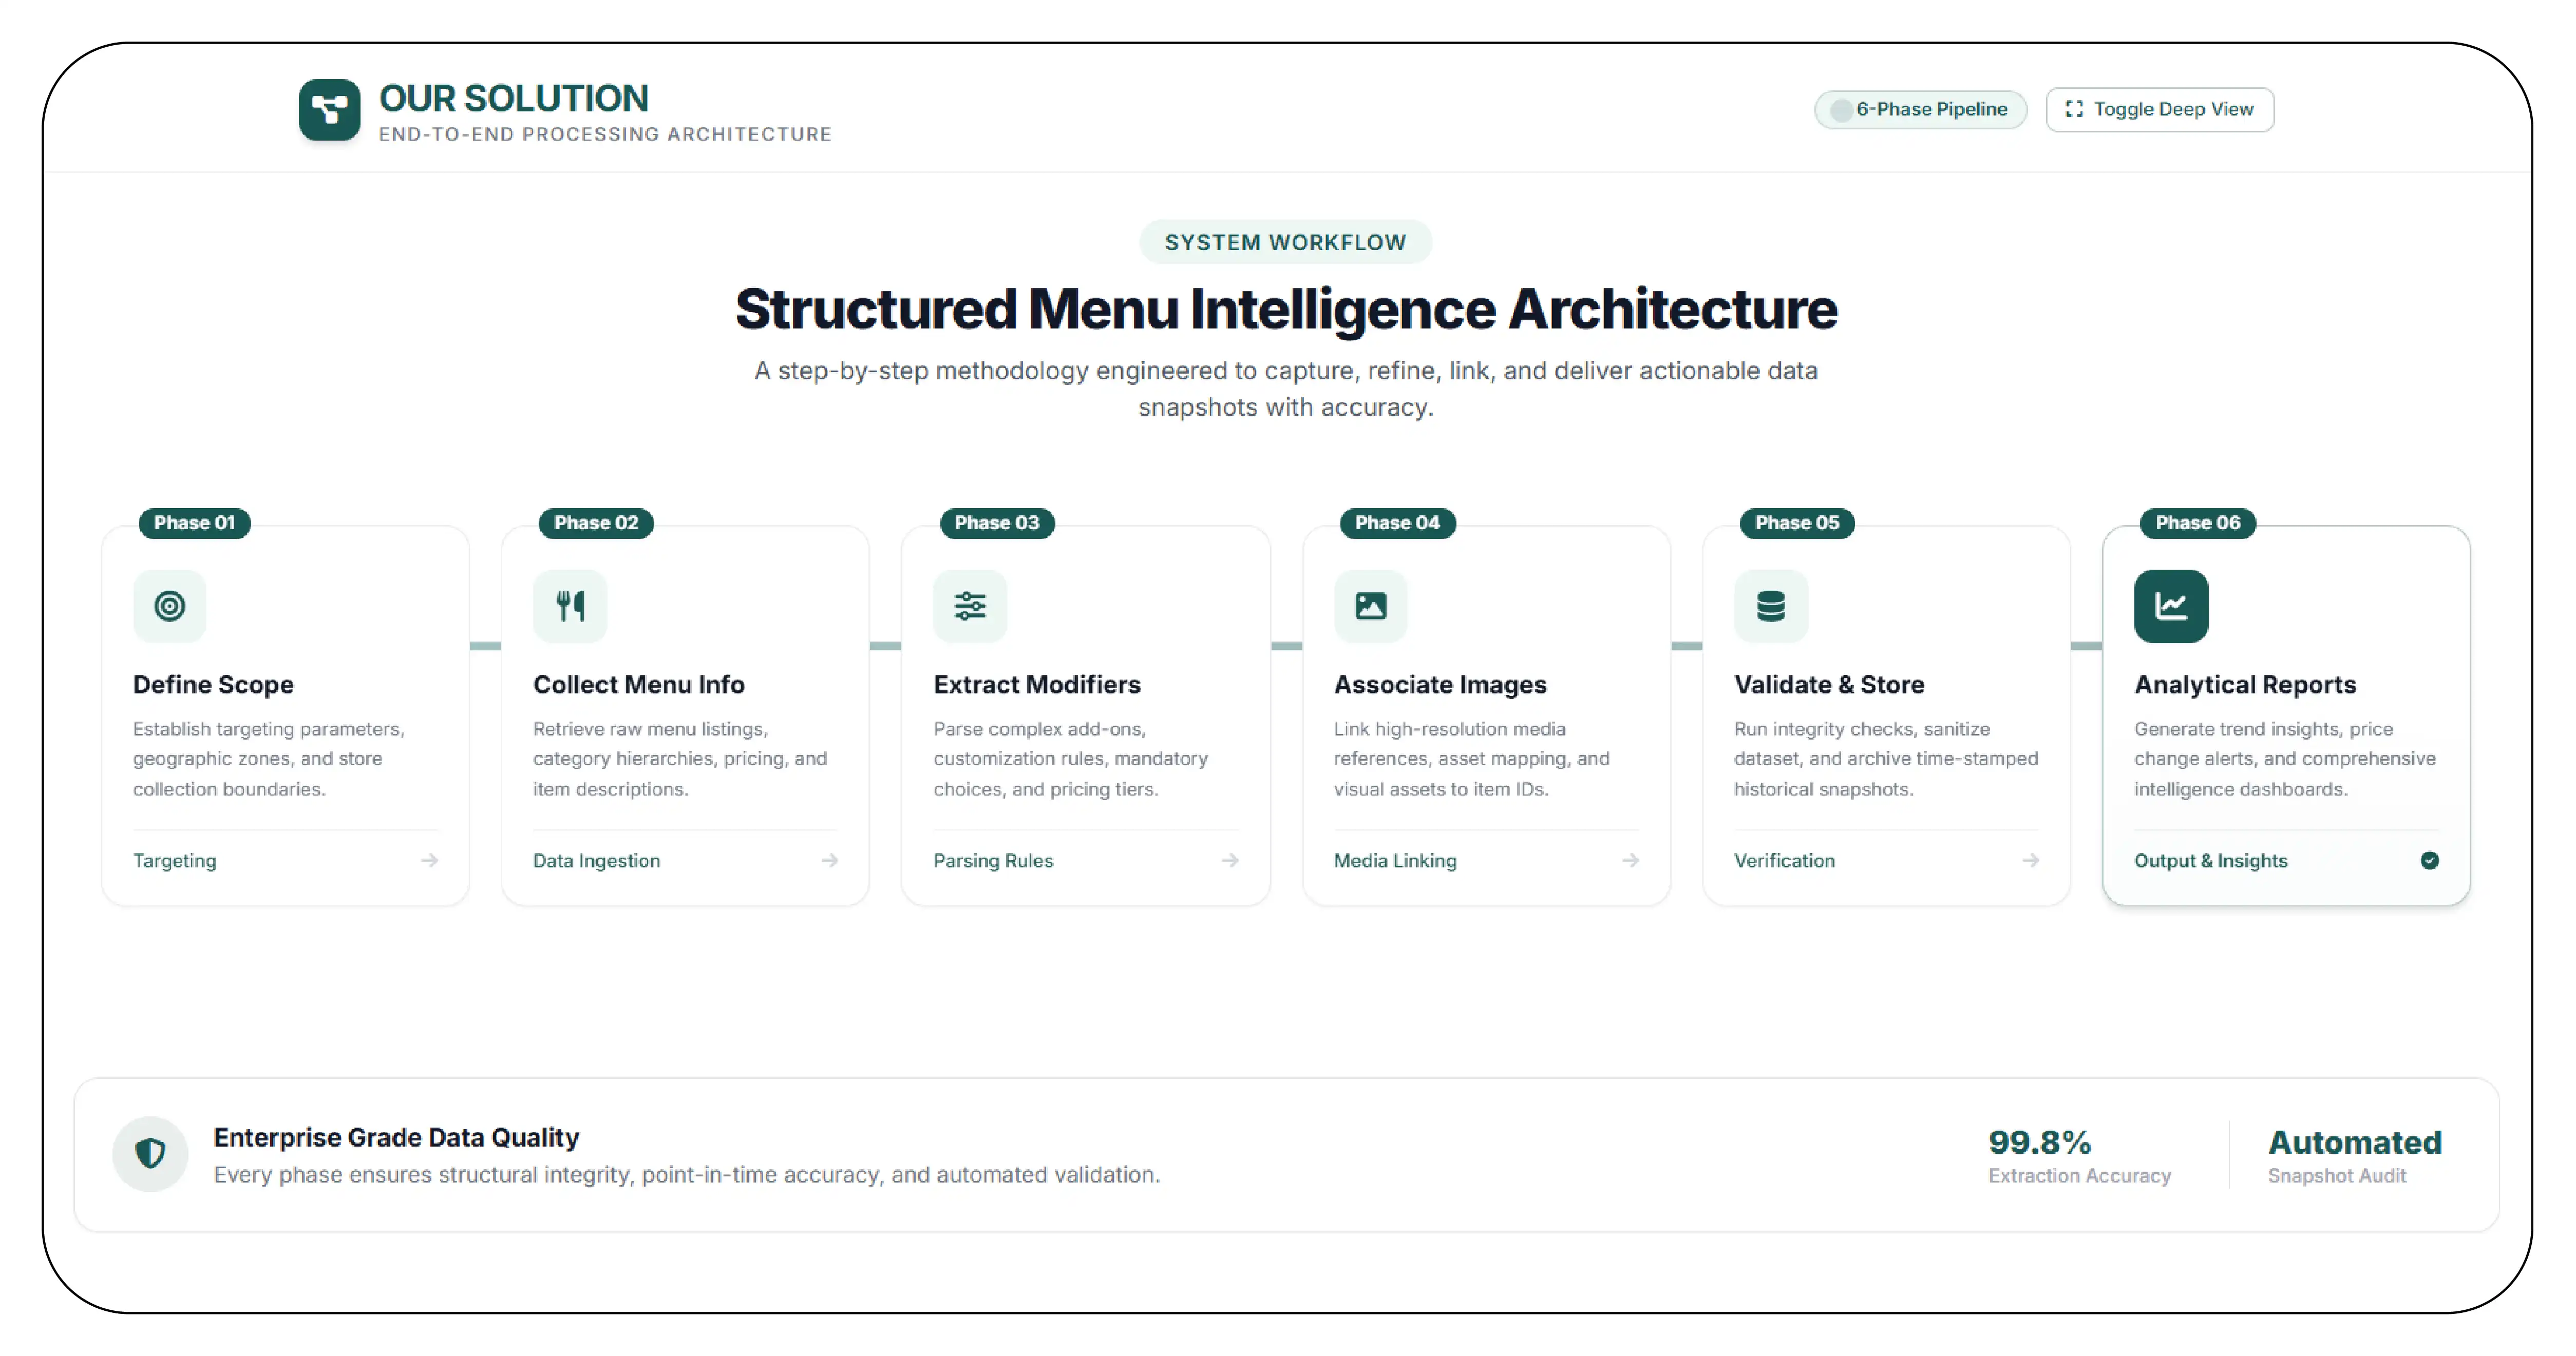Click the Extract Modifiers sliders icon

[970, 606]
